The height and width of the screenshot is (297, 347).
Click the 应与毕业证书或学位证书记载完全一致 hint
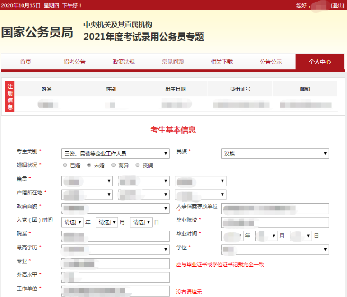(220, 264)
